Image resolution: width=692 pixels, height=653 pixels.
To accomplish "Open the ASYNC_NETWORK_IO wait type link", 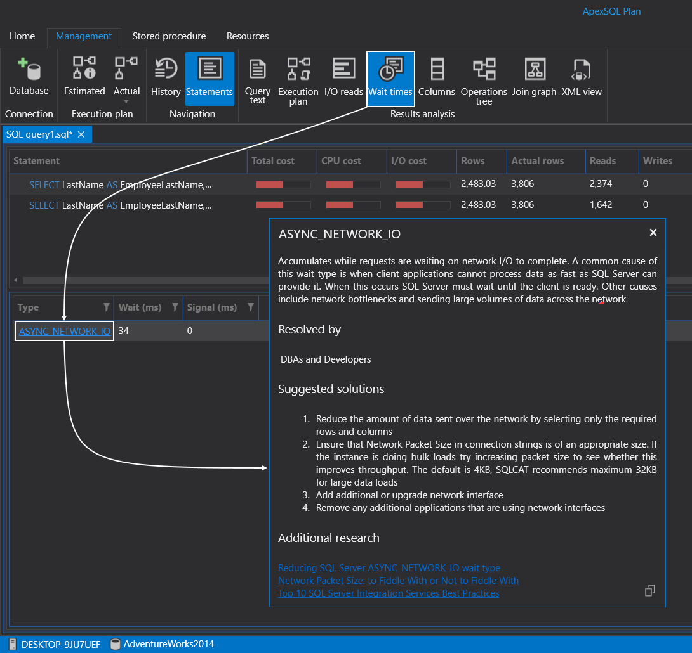I will pyautogui.click(x=64, y=331).
